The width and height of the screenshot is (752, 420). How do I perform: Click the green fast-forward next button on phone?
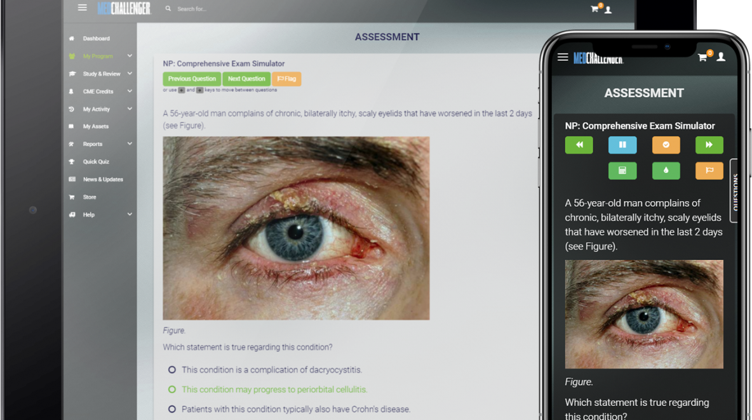[709, 145]
